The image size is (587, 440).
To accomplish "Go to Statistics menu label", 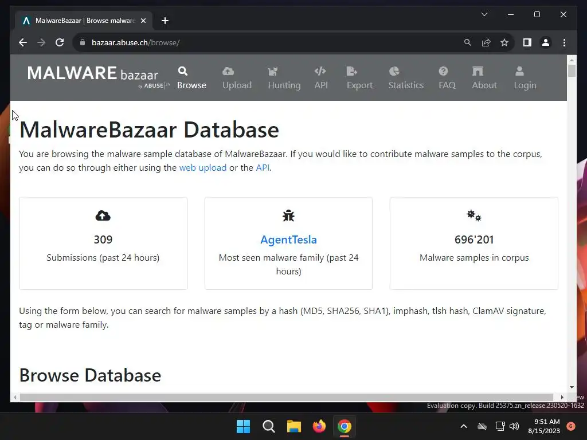I will point(406,85).
